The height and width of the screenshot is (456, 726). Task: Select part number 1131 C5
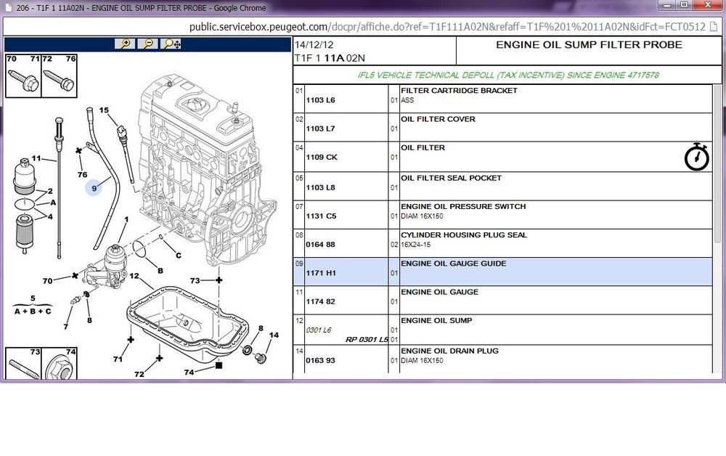[x=321, y=216]
